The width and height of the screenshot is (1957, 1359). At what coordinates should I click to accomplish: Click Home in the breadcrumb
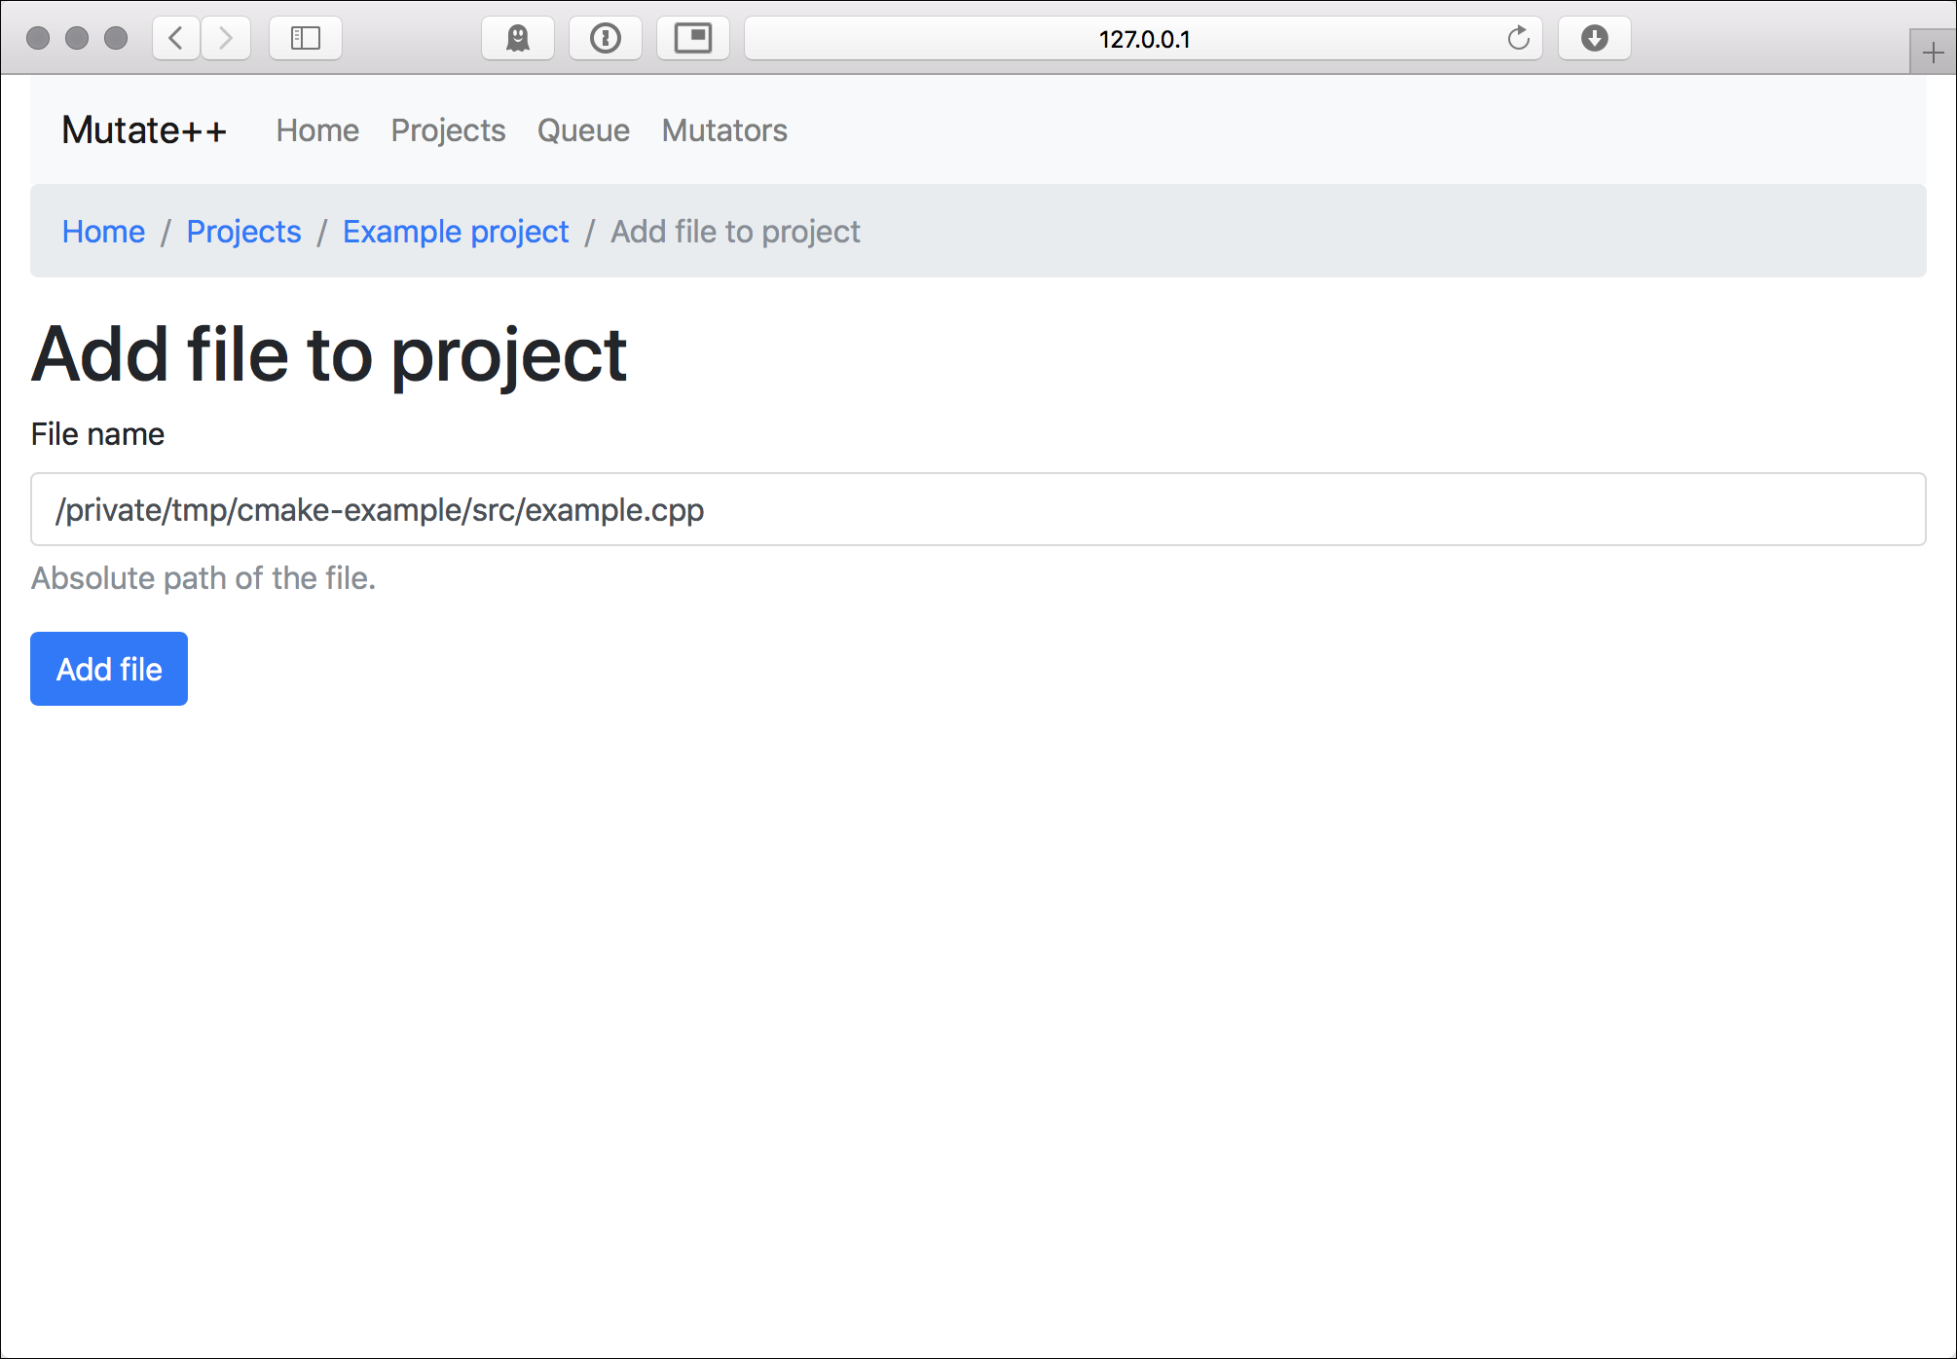103,232
